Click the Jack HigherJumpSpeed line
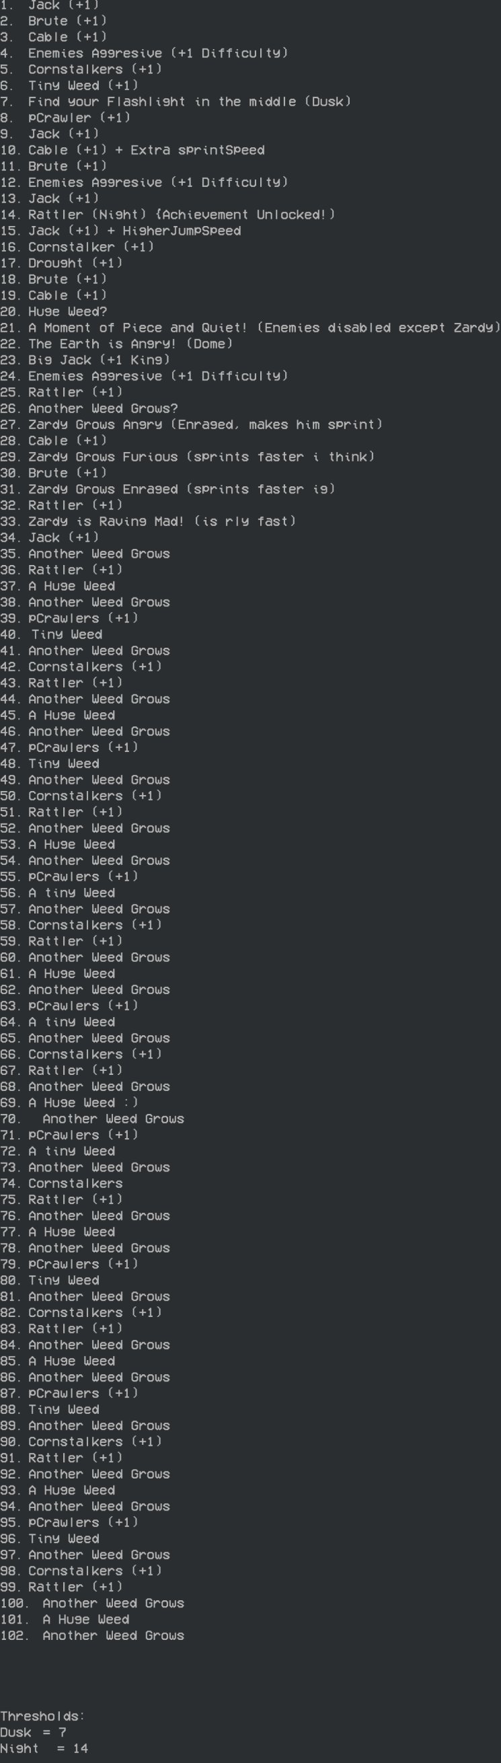The width and height of the screenshot is (501, 1763). tap(120, 231)
